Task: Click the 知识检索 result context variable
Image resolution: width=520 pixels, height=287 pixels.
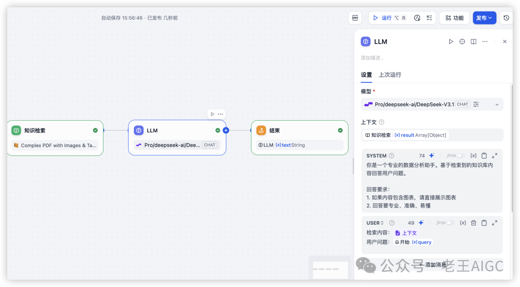Action: [405, 135]
